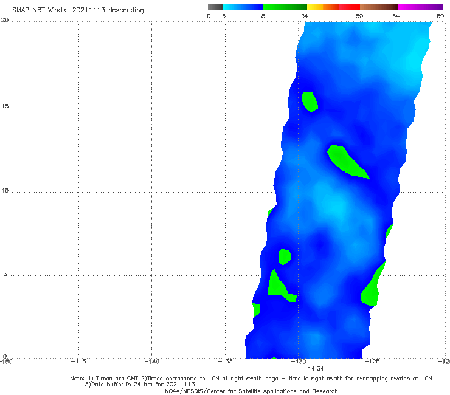Click the red segment of color bar near 50
450x395 pixels.
tap(349, 7)
